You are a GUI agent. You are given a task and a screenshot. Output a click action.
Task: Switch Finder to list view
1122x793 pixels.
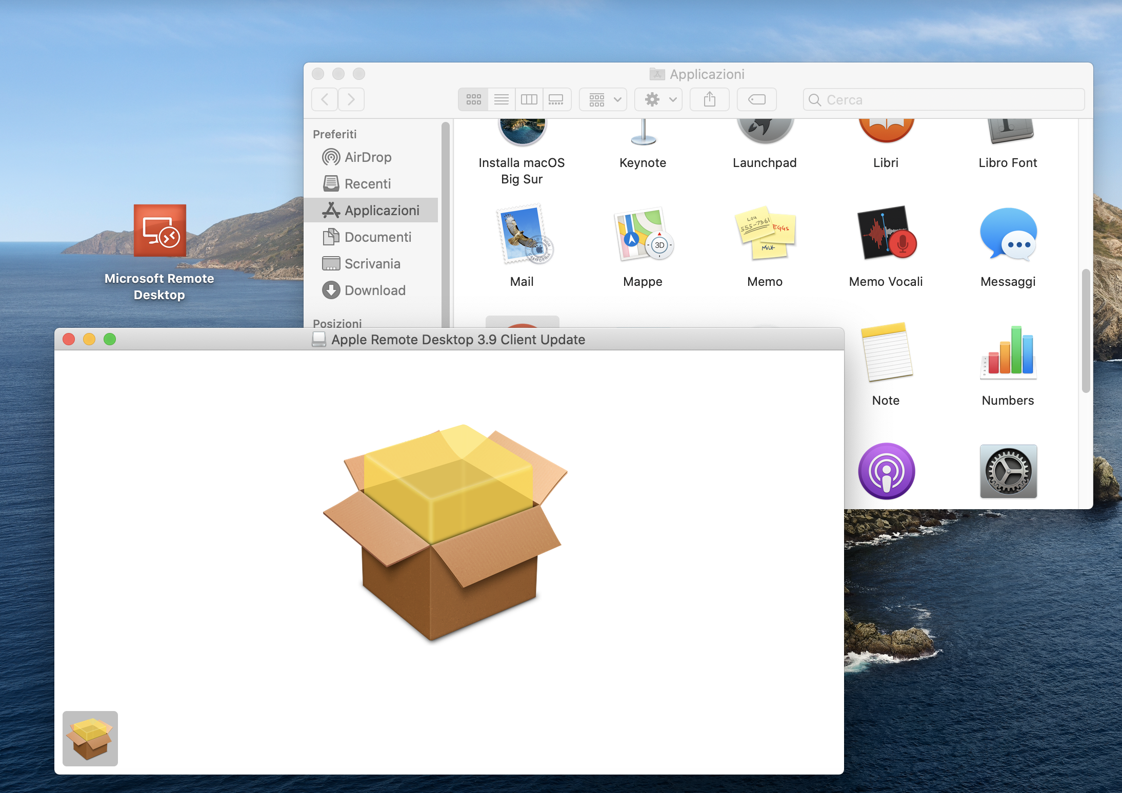pos(501,99)
